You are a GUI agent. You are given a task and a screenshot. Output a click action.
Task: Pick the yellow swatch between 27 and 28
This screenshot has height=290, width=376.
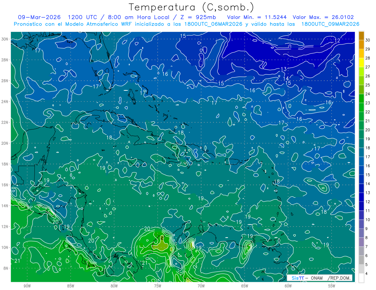(x=361, y=63)
